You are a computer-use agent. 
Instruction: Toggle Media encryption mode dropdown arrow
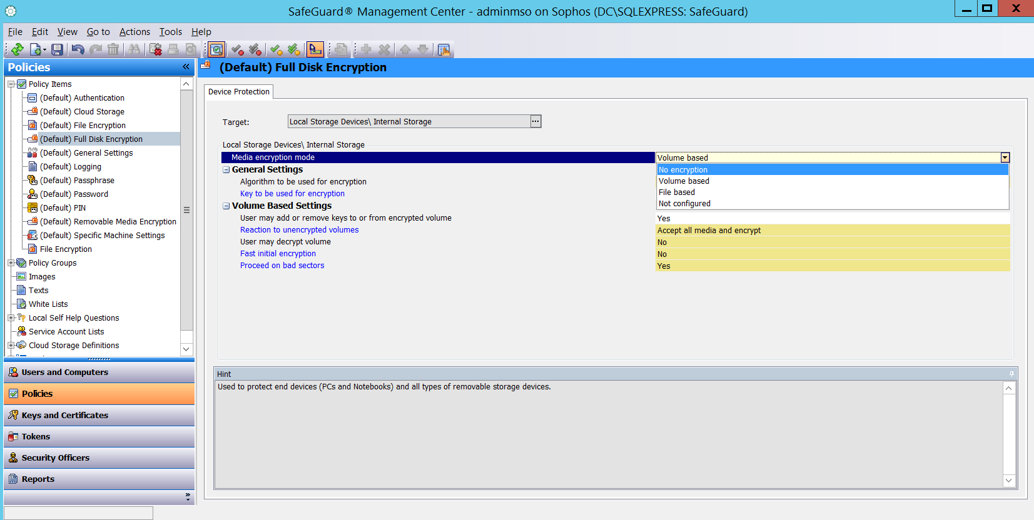[1005, 157]
